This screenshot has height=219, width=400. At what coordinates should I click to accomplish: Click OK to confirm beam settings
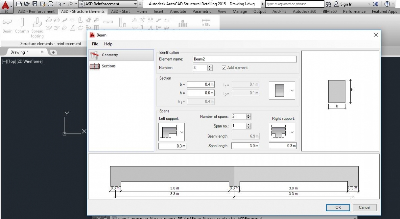click(x=338, y=207)
